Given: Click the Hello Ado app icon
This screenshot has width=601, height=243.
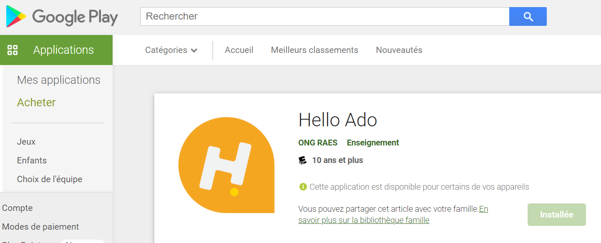Looking at the screenshot, I should pyautogui.click(x=226, y=165).
